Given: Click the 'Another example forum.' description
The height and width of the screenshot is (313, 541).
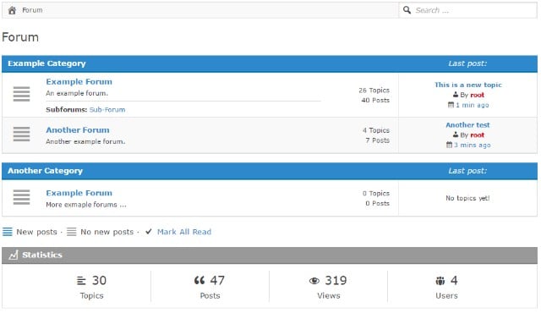Looking at the screenshot, I should pos(85,141).
